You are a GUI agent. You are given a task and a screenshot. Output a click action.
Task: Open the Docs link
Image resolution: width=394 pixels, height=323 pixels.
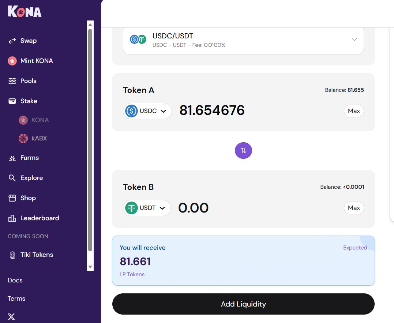pyautogui.click(x=15, y=280)
